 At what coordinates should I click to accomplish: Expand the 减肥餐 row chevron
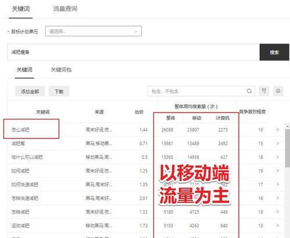(x=278, y=143)
